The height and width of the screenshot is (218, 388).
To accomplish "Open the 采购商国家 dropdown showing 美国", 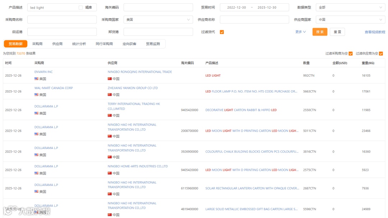I will [x=158, y=19].
